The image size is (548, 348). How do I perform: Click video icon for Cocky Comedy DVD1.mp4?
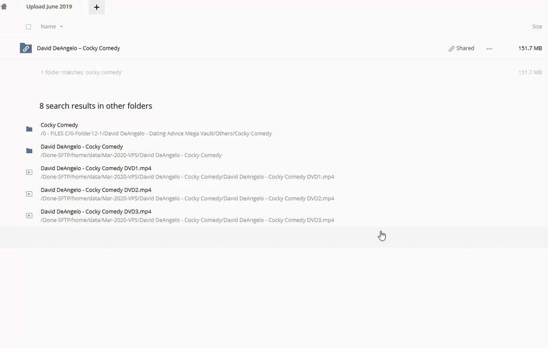pyautogui.click(x=29, y=172)
